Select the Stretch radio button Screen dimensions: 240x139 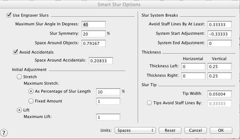pos(19,77)
